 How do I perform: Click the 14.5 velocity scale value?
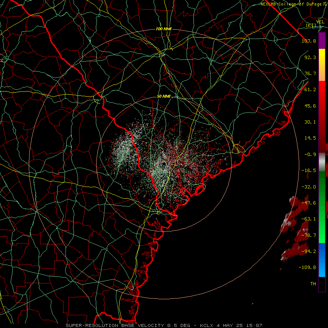click(310, 138)
